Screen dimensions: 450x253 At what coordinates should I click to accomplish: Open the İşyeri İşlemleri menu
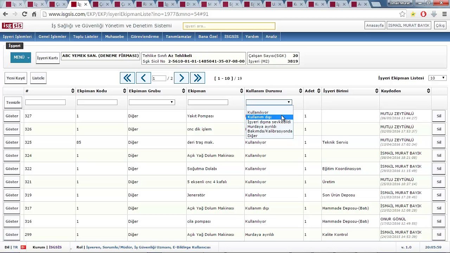[17, 37]
